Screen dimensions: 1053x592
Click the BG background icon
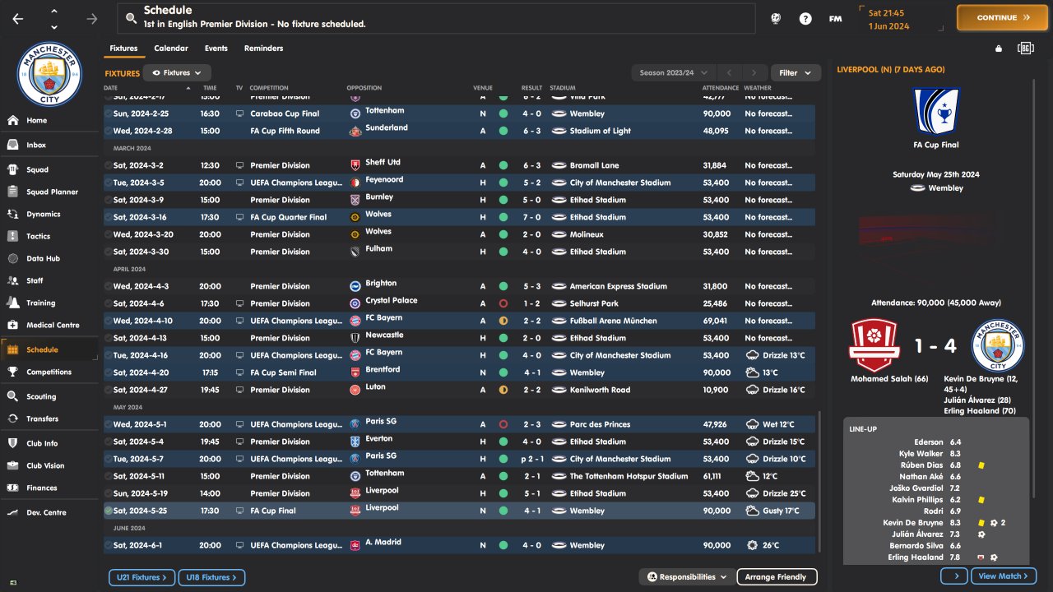point(1025,49)
